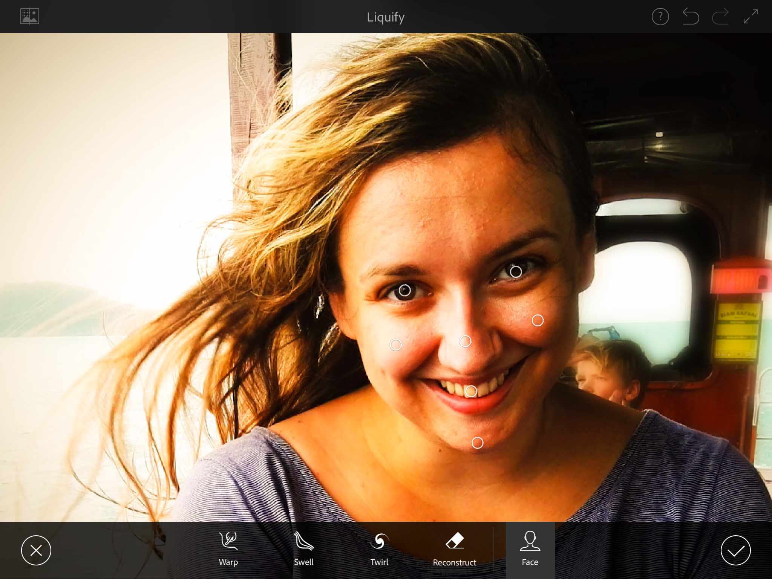Select the face handle on the forehead-side eye

(516, 271)
